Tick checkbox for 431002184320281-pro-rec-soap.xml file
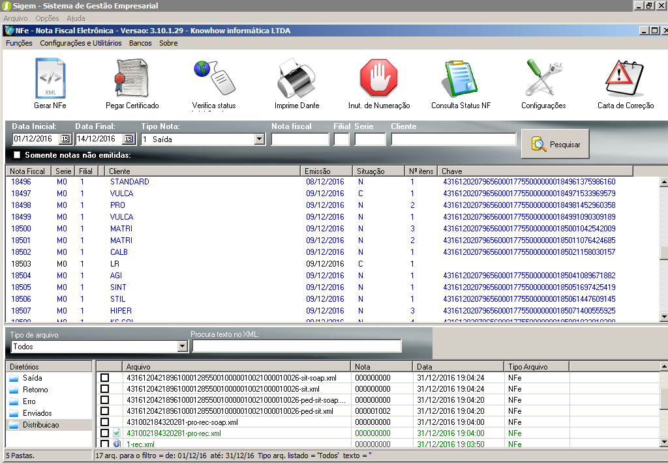Image resolution: width=668 pixels, height=464 pixels. click(104, 422)
